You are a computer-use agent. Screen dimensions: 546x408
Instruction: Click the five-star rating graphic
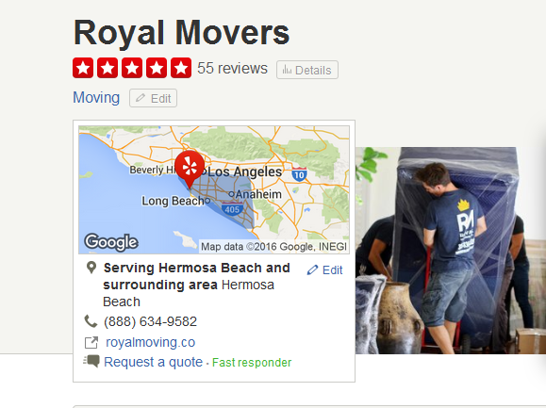pos(132,68)
